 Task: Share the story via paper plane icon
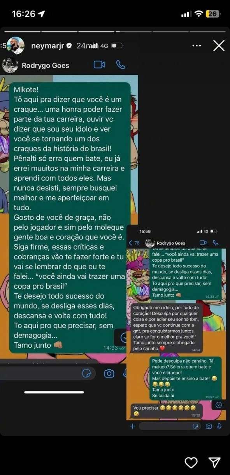(214, 462)
